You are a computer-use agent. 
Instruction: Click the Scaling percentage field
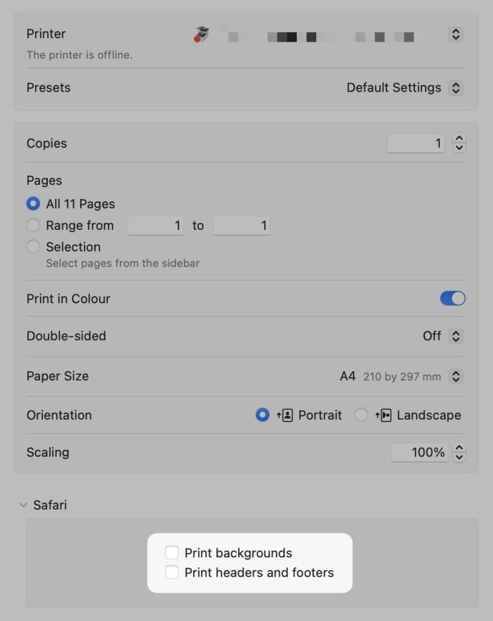tap(420, 452)
